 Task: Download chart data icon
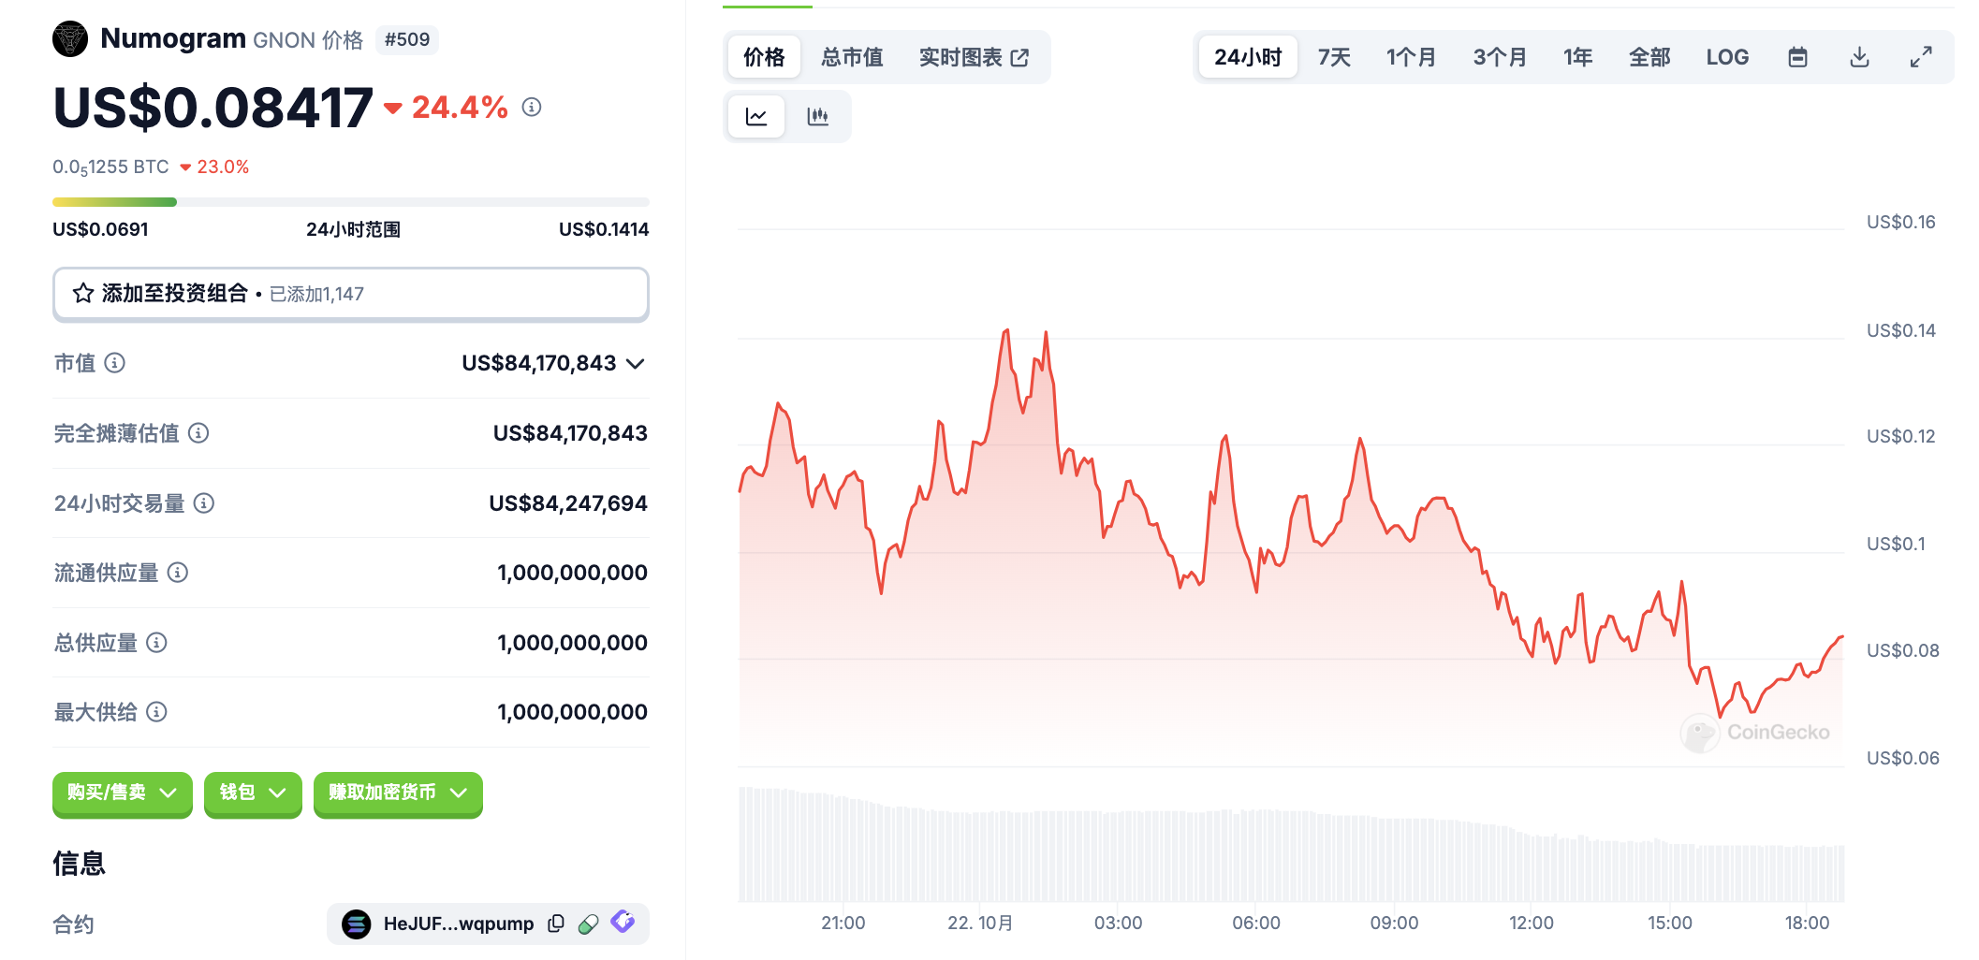tap(1859, 57)
